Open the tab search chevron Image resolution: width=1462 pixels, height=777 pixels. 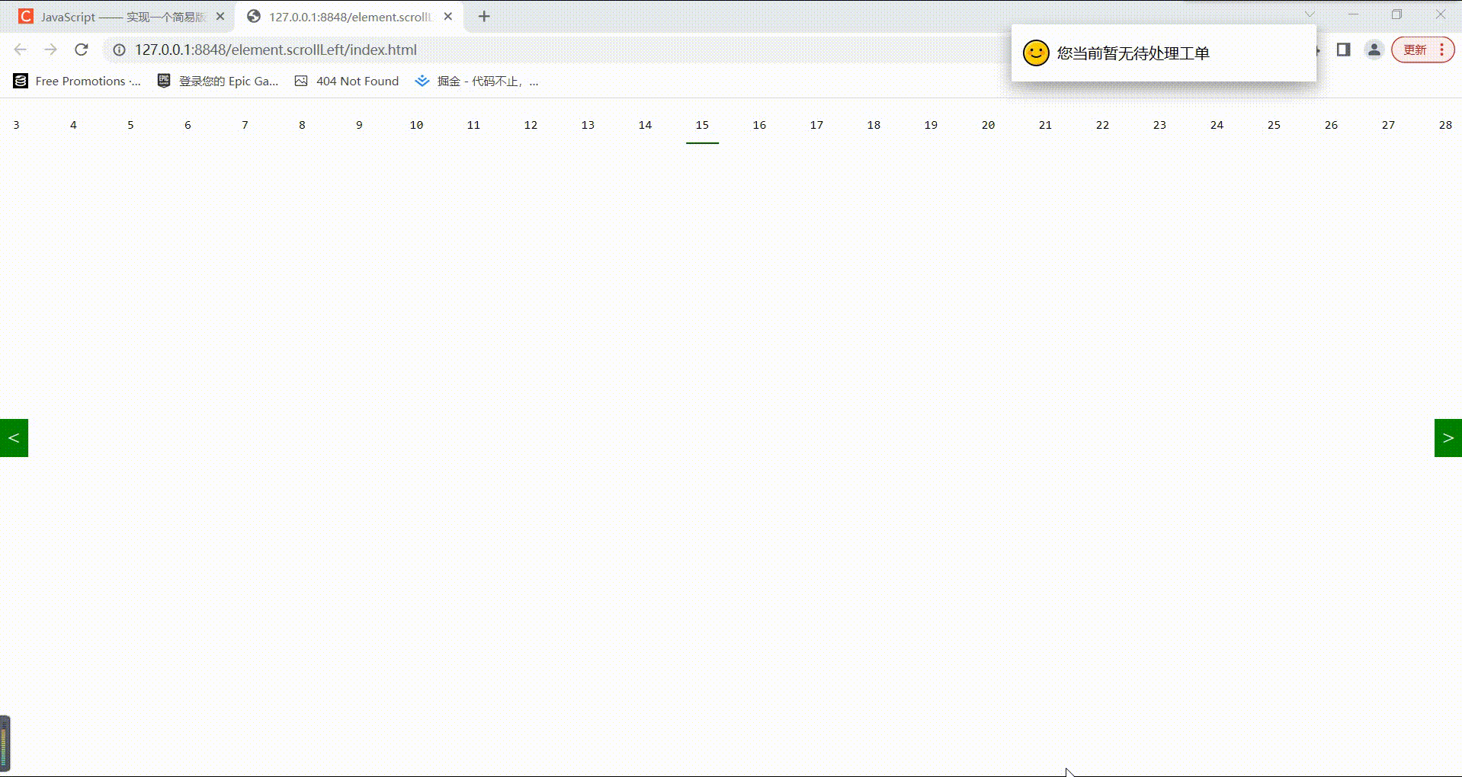1310,14
